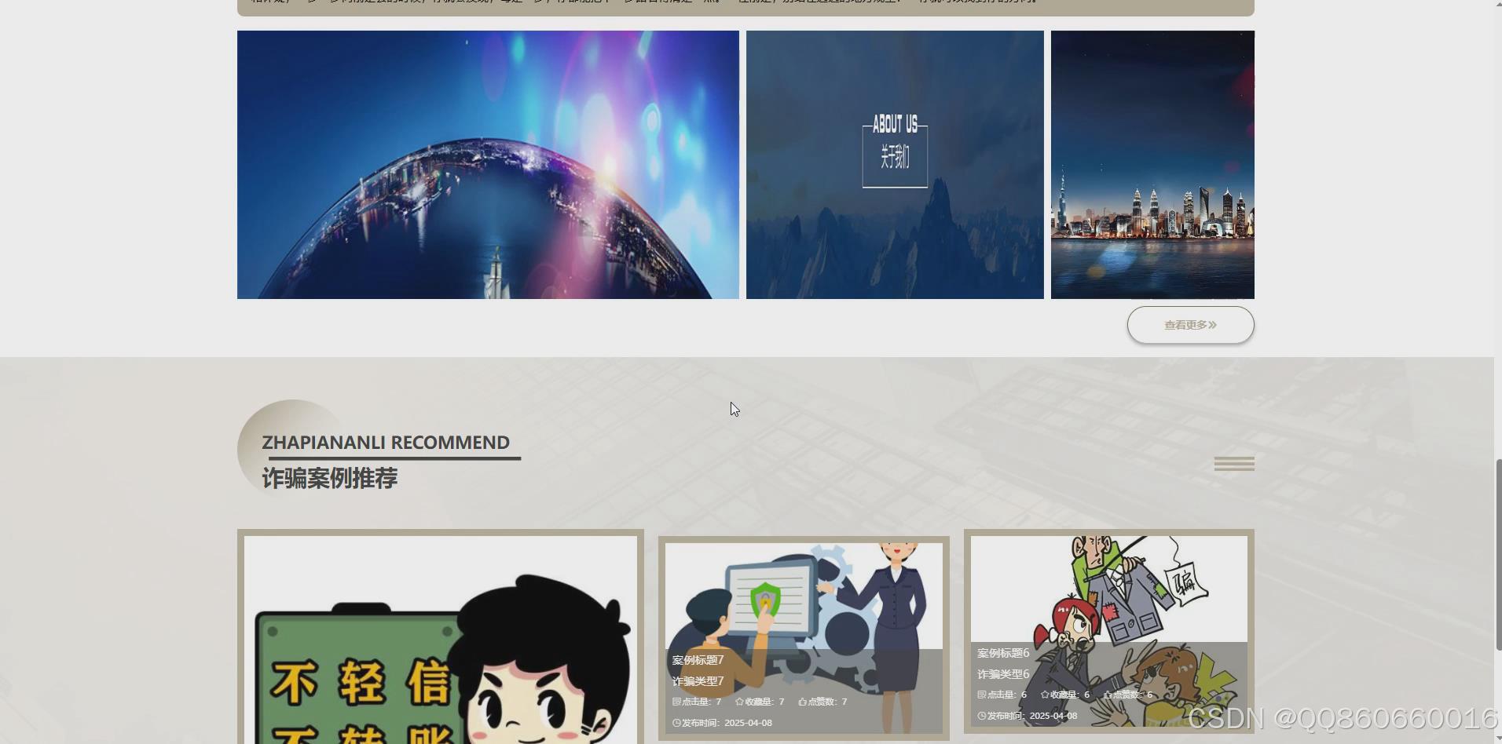Click the 点击量 icon on the 案例标题7 card
Image resolution: width=1502 pixels, height=744 pixels.
(x=676, y=702)
